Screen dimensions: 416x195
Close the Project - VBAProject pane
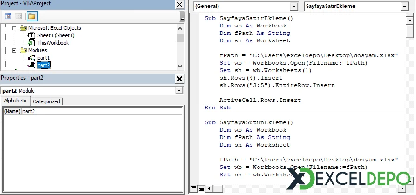179,4
